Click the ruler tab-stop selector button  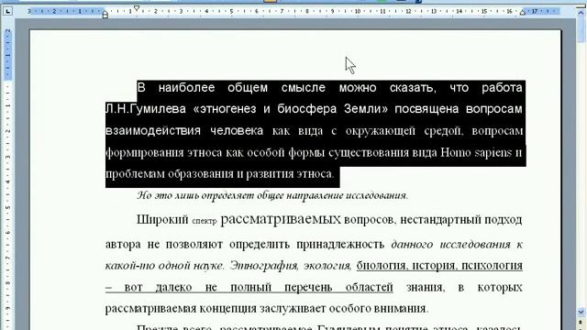pos(7,11)
